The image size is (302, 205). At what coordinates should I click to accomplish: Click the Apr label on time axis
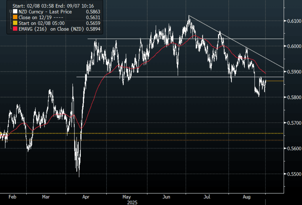tap(86, 197)
